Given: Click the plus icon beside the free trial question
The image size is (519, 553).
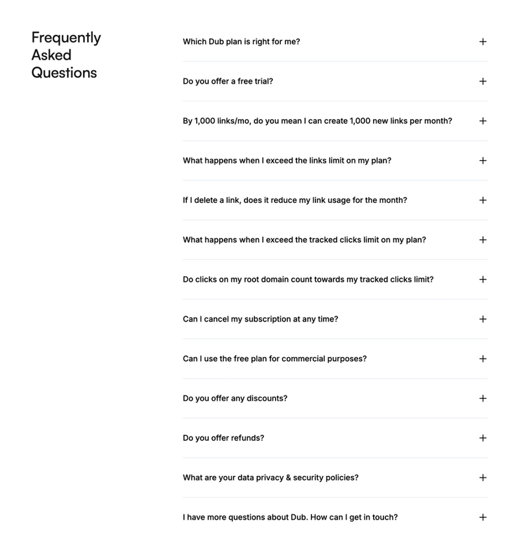Looking at the screenshot, I should tap(483, 82).
